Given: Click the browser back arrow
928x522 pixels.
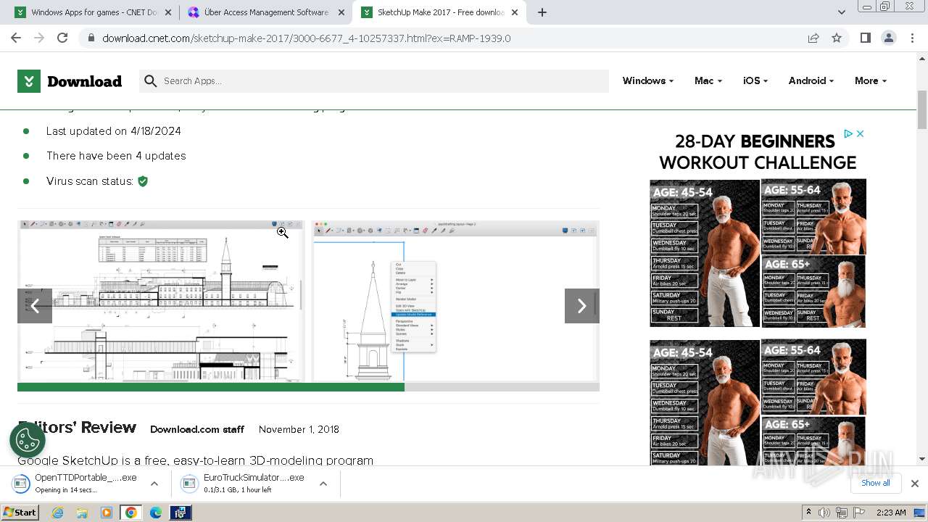Looking at the screenshot, I should click(x=16, y=38).
